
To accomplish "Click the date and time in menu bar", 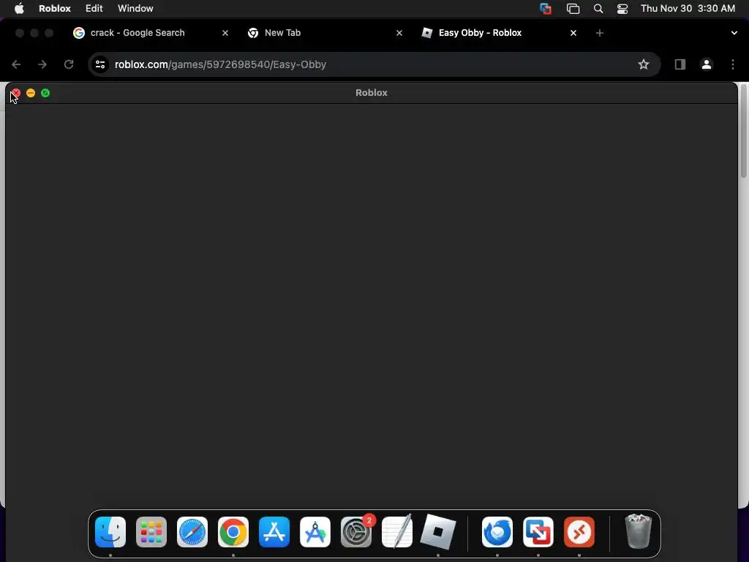I will [688, 8].
